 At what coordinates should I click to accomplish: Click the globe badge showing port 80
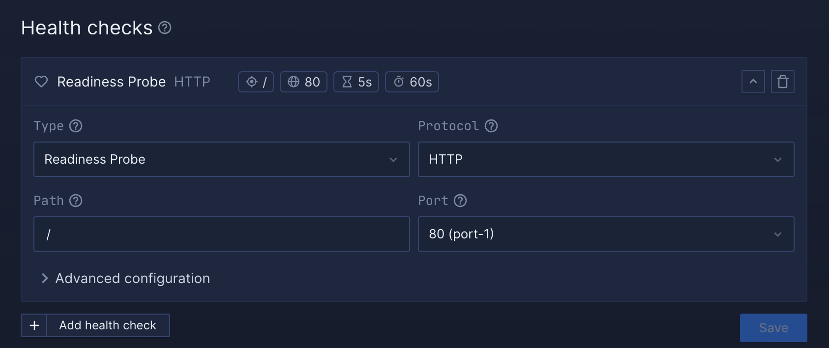pyautogui.click(x=303, y=82)
